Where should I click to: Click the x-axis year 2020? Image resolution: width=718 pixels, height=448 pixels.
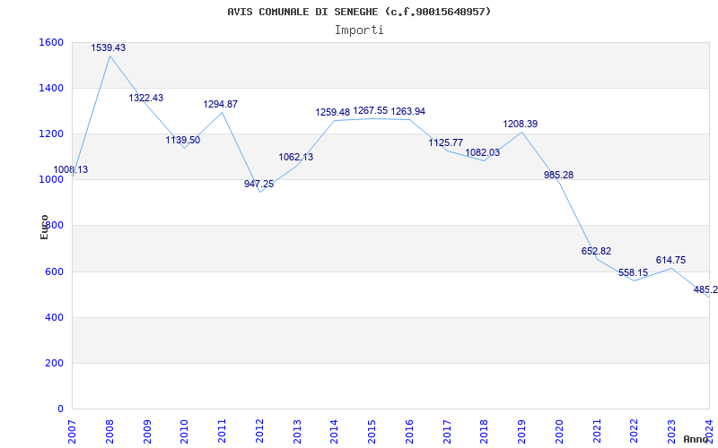click(x=559, y=432)
